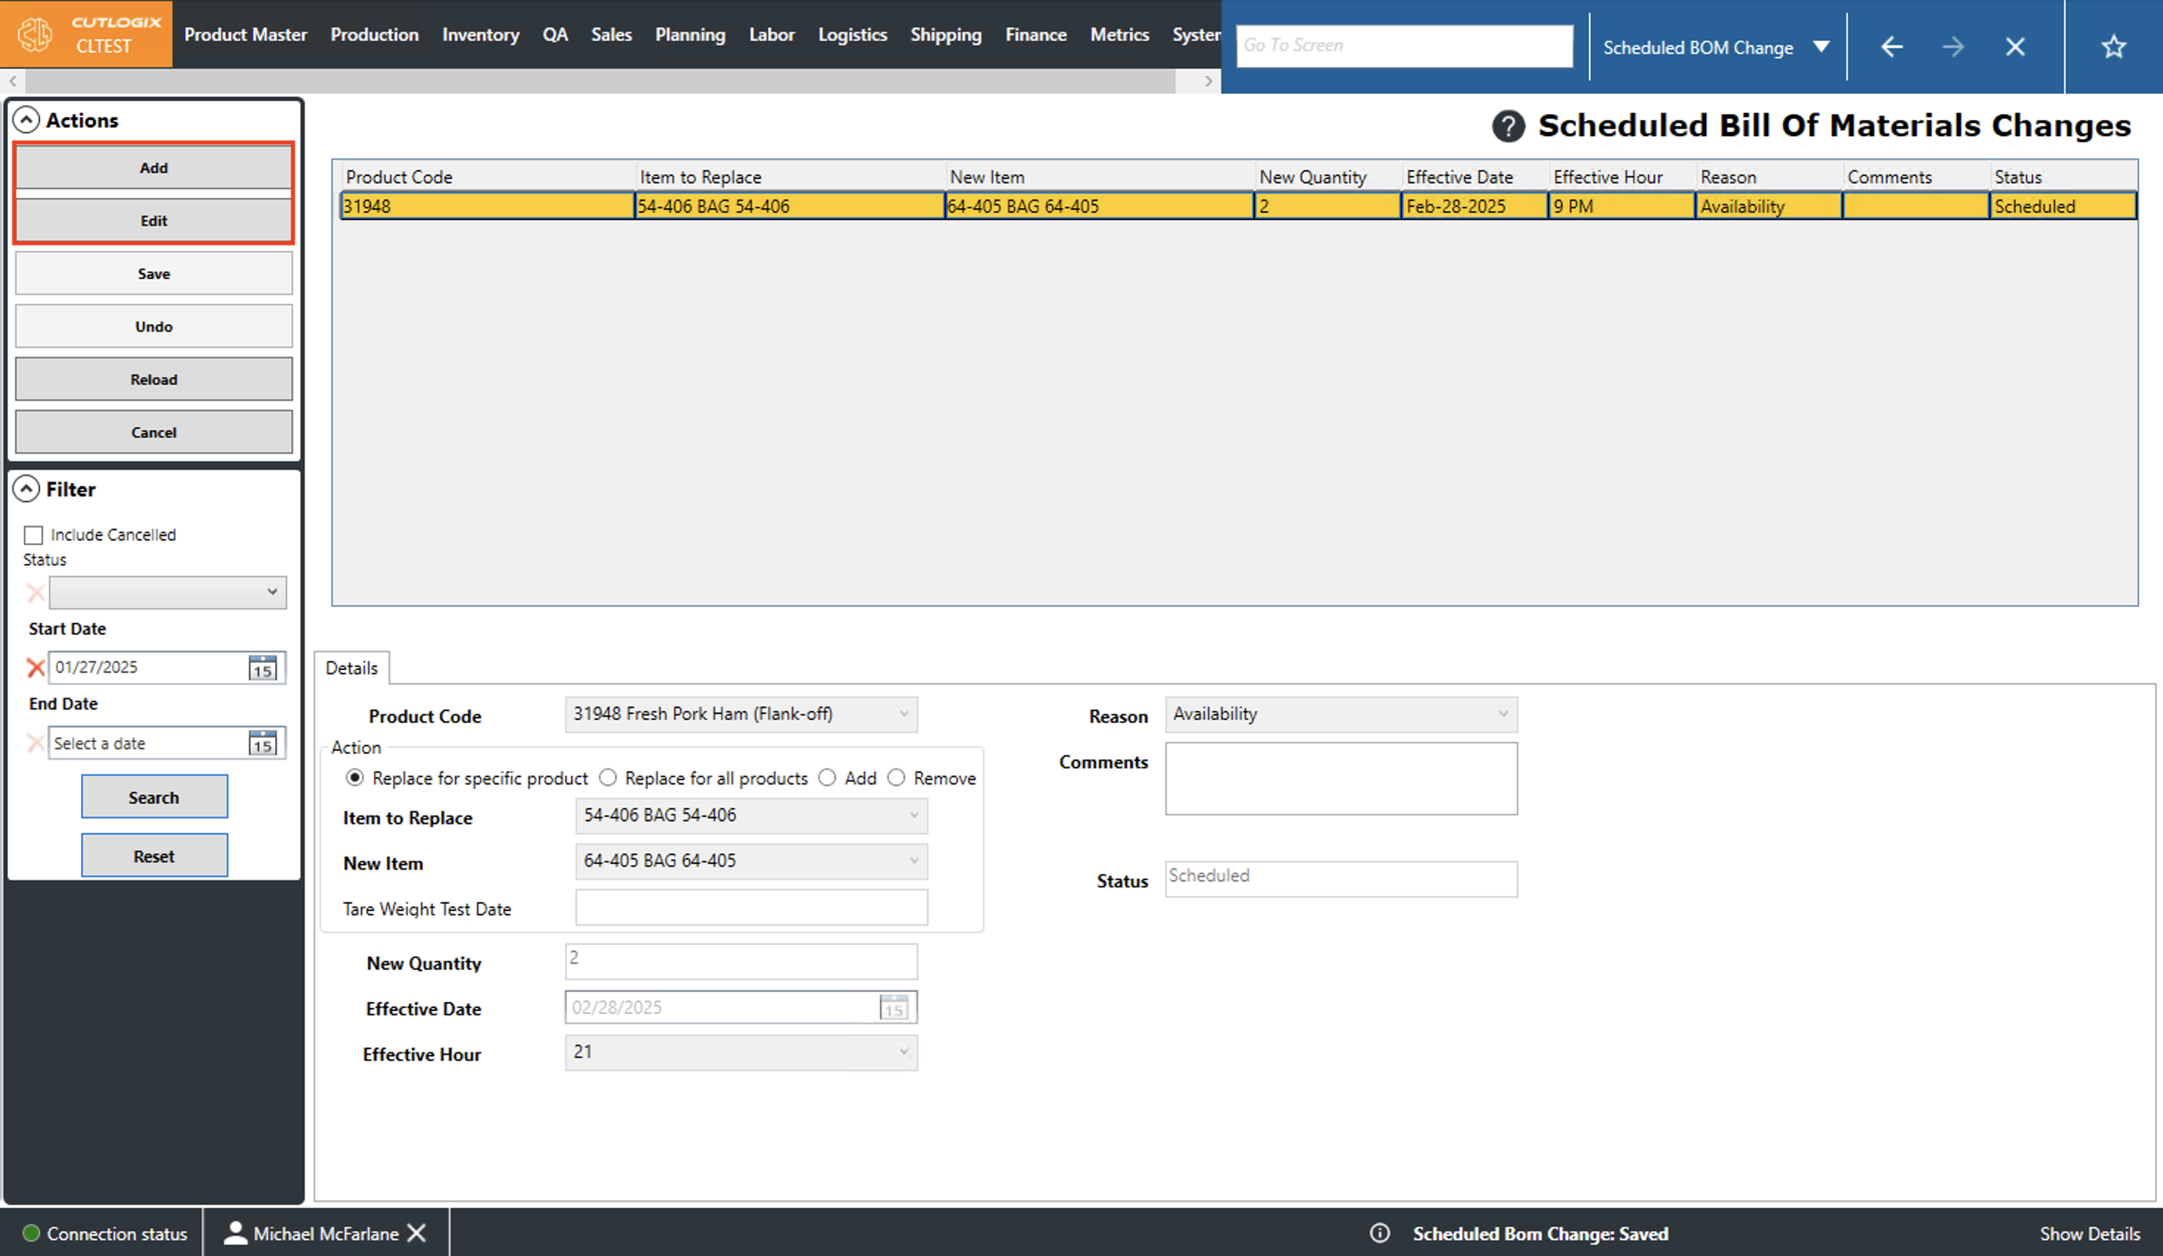Click the favorite star icon
This screenshot has height=1256, width=2163.
pos(2113,46)
